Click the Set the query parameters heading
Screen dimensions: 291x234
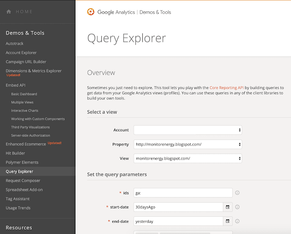coord(117,174)
